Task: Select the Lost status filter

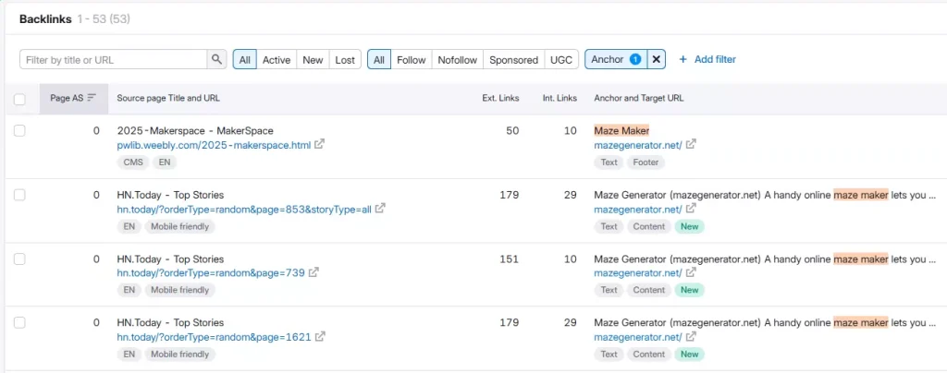Action: [345, 60]
